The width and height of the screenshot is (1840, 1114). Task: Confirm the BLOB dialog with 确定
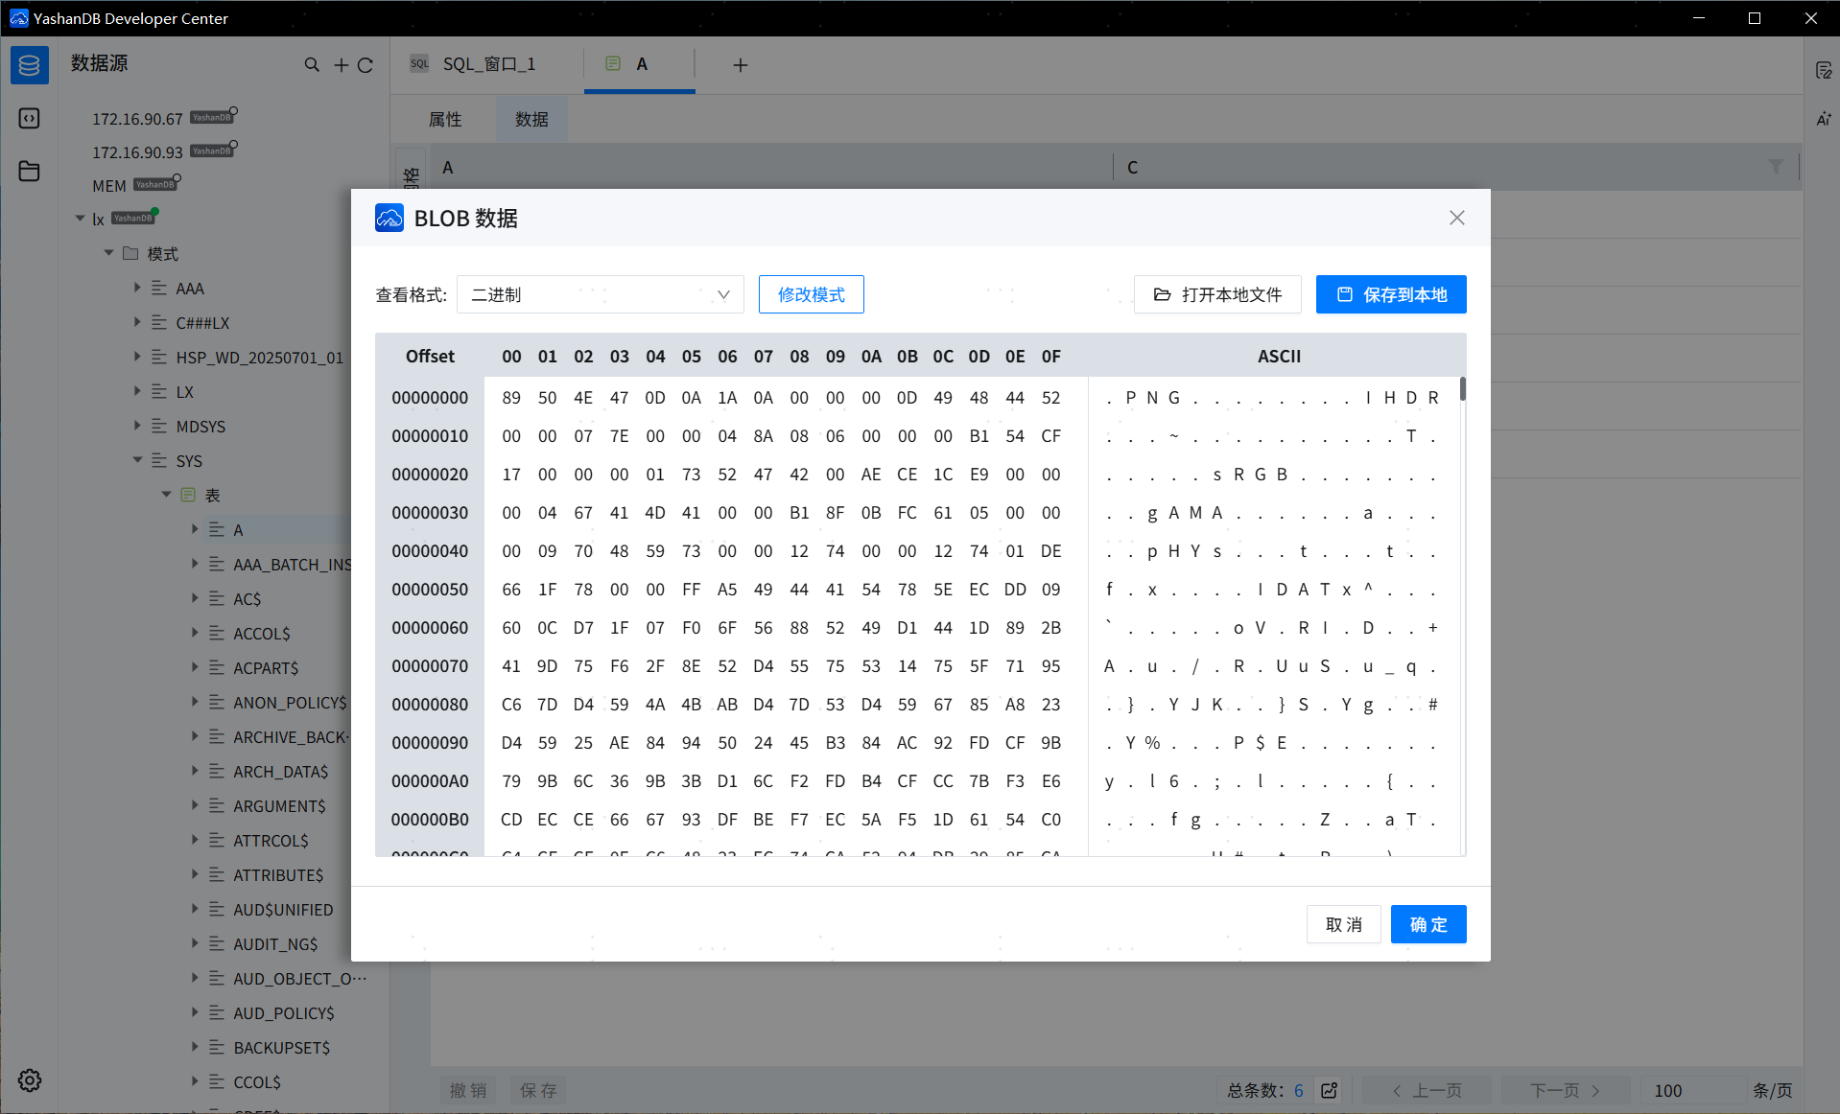pyautogui.click(x=1427, y=924)
